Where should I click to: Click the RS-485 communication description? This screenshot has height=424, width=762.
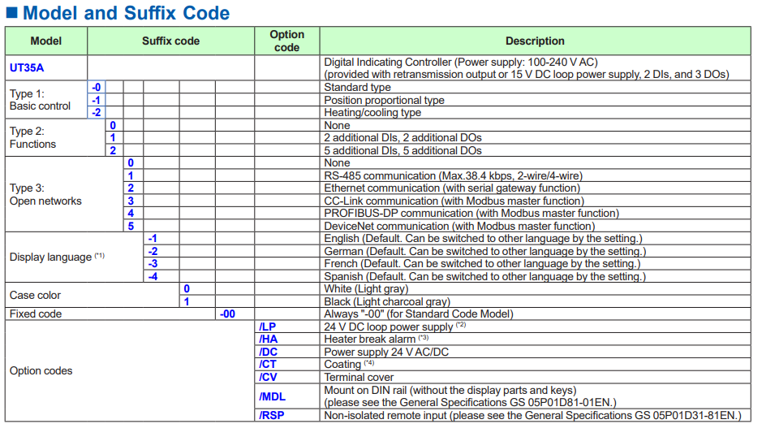pos(453,175)
